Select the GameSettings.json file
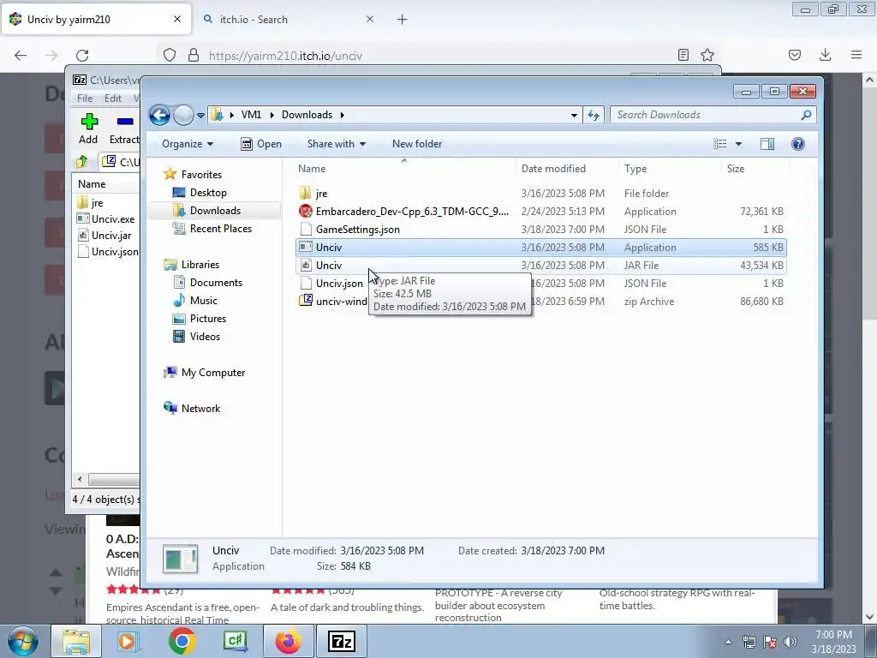 point(541,230)
